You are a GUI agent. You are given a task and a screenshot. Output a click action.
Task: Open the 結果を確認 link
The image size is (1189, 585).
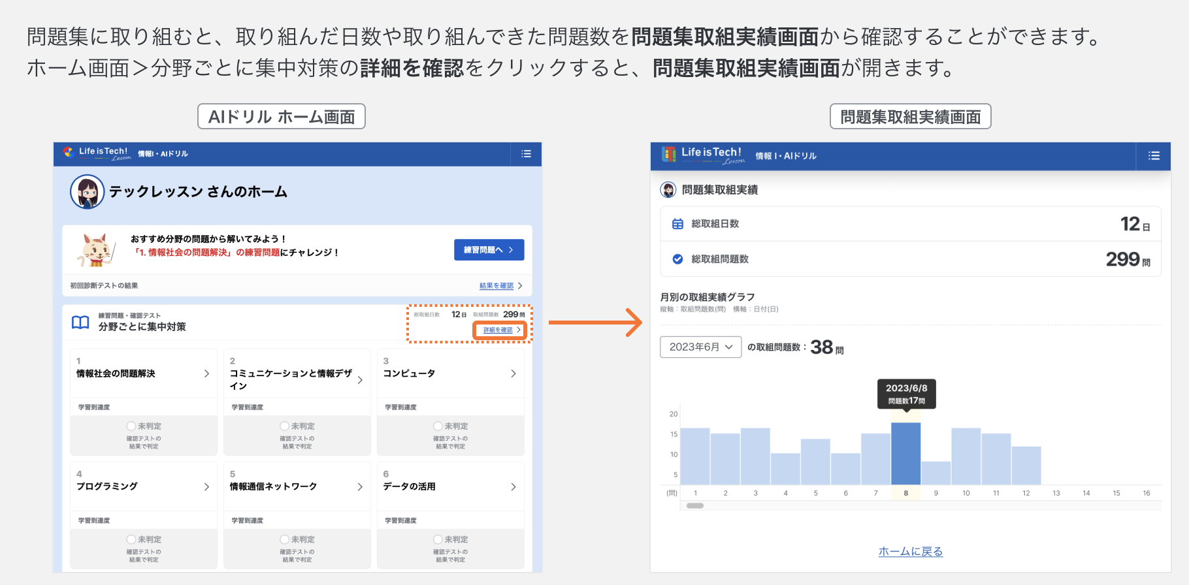coord(497,286)
